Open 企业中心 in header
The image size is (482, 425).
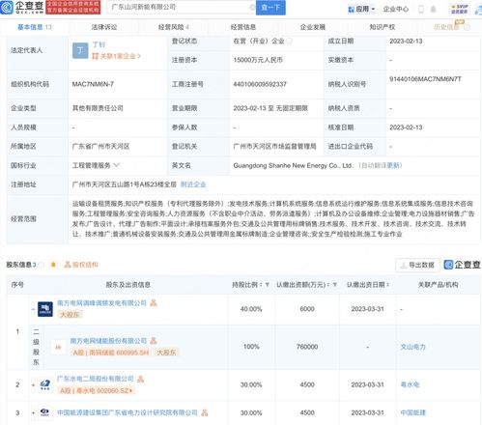[396, 9]
